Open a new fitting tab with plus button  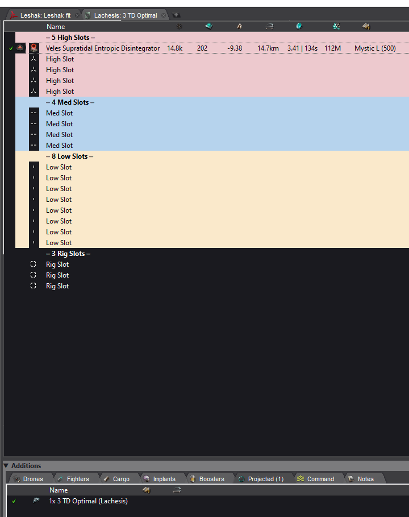click(176, 15)
